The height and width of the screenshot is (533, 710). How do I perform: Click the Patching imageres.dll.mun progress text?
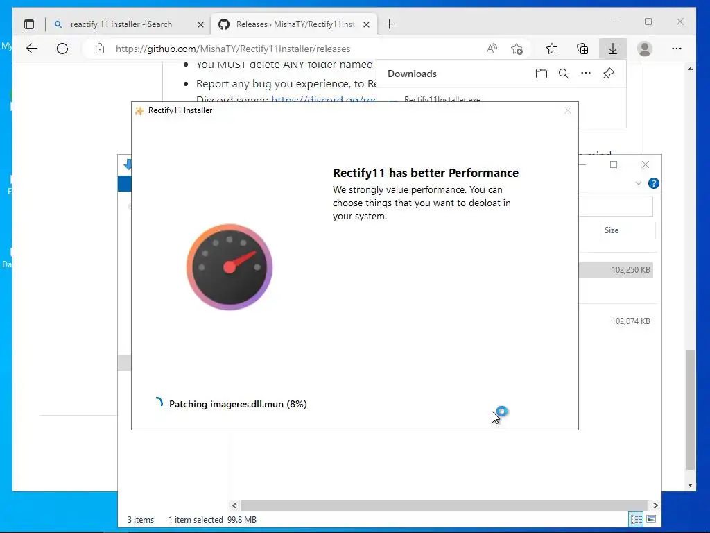(238, 404)
